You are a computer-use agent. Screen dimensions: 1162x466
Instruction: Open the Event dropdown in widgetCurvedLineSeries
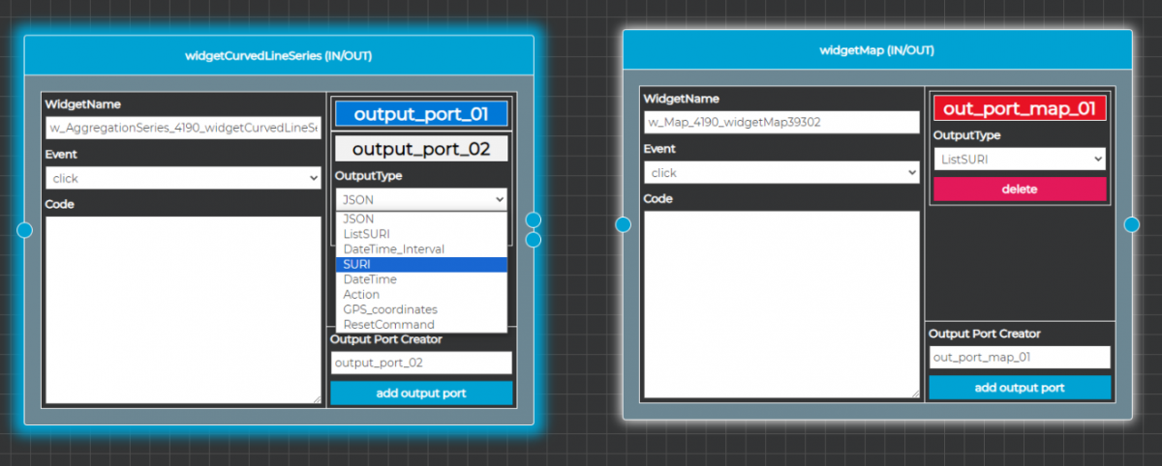point(183,178)
